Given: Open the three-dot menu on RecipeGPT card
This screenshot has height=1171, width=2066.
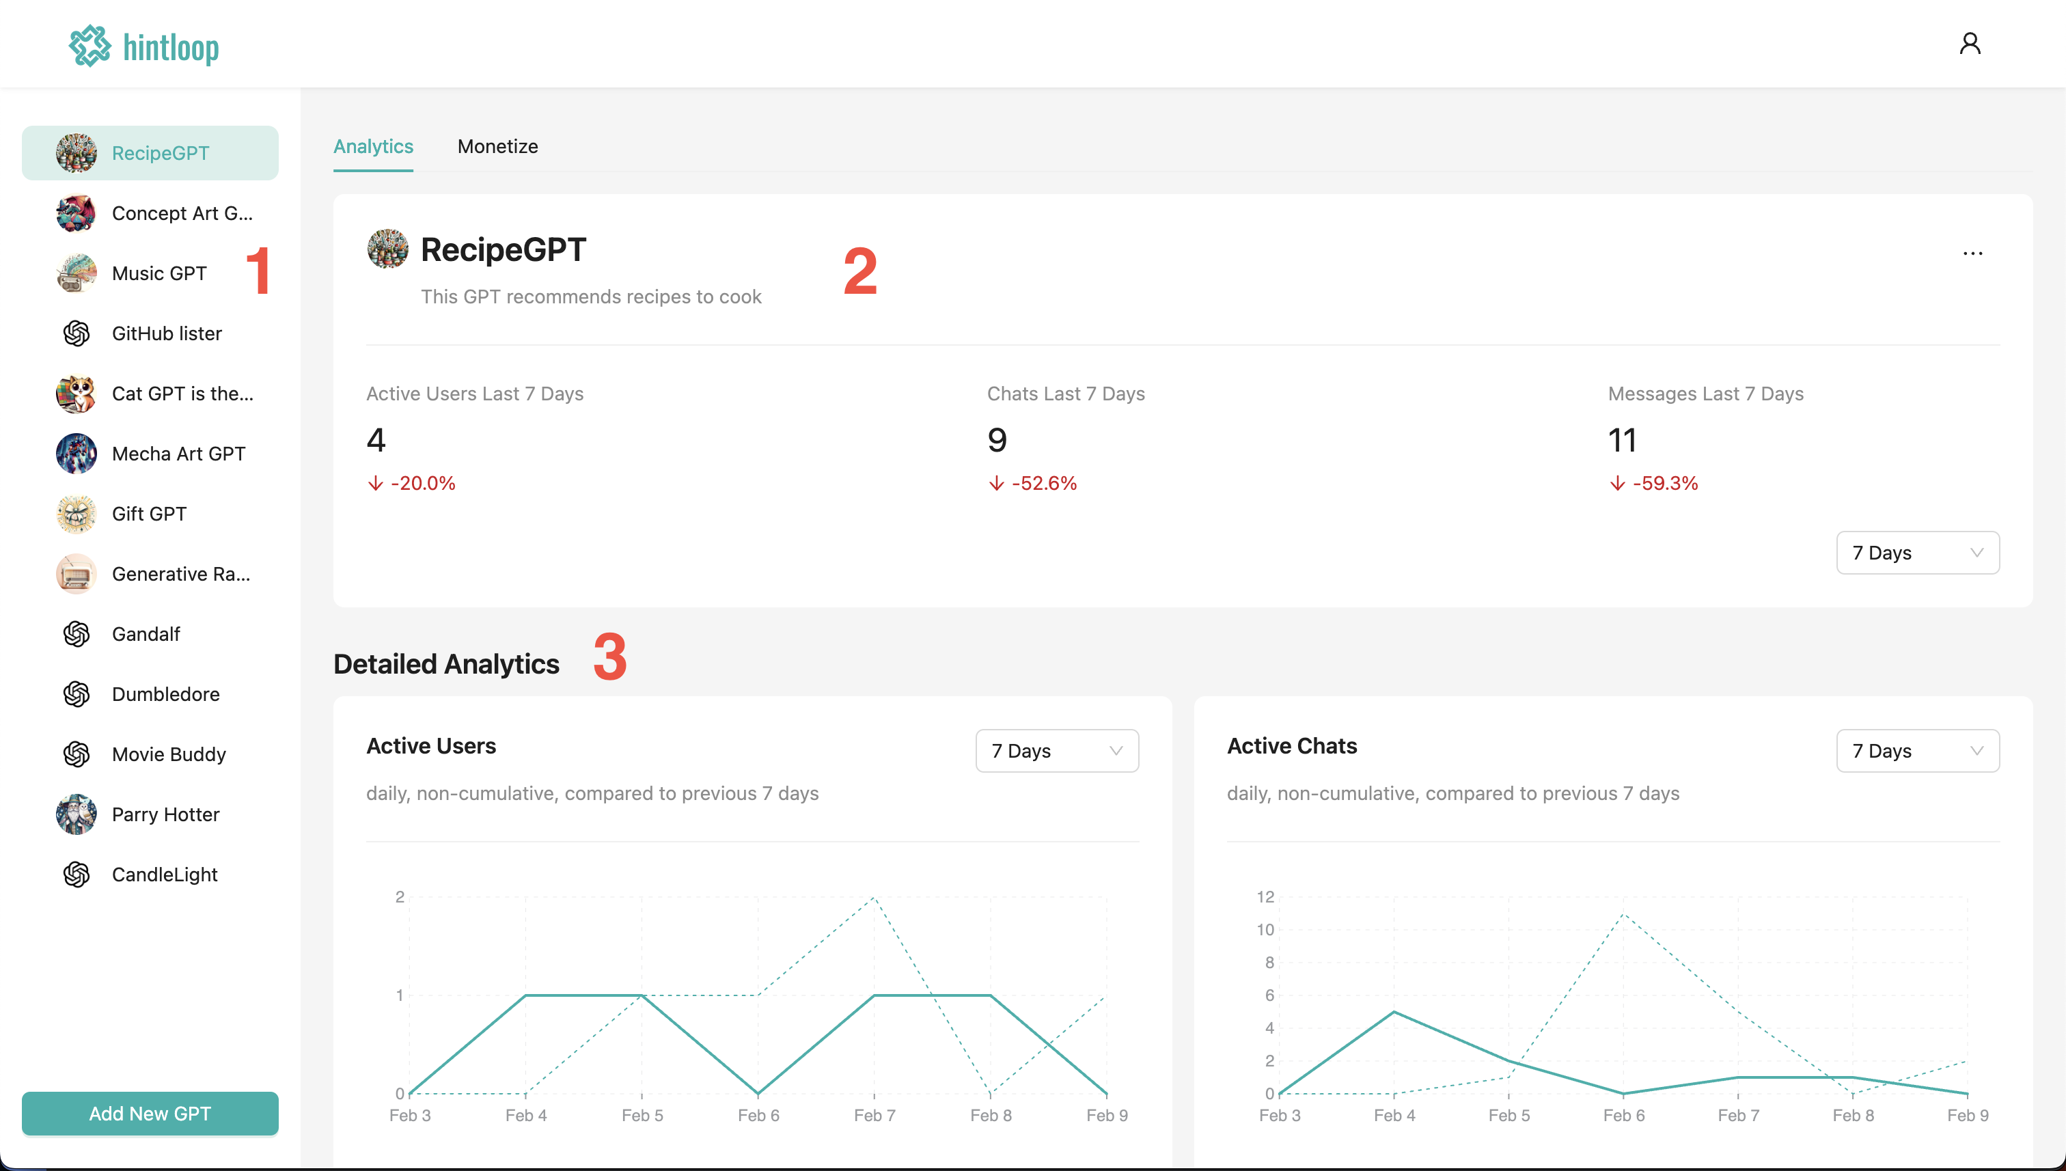Looking at the screenshot, I should [1972, 253].
